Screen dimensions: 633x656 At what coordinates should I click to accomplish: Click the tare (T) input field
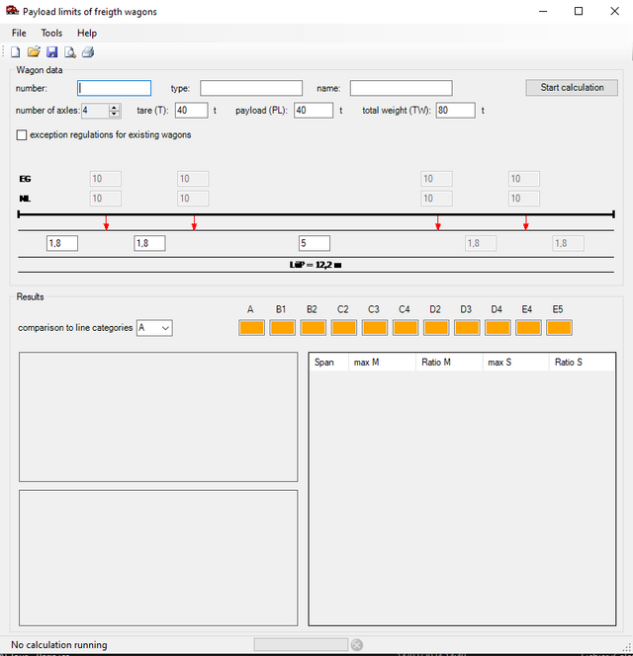(x=191, y=111)
